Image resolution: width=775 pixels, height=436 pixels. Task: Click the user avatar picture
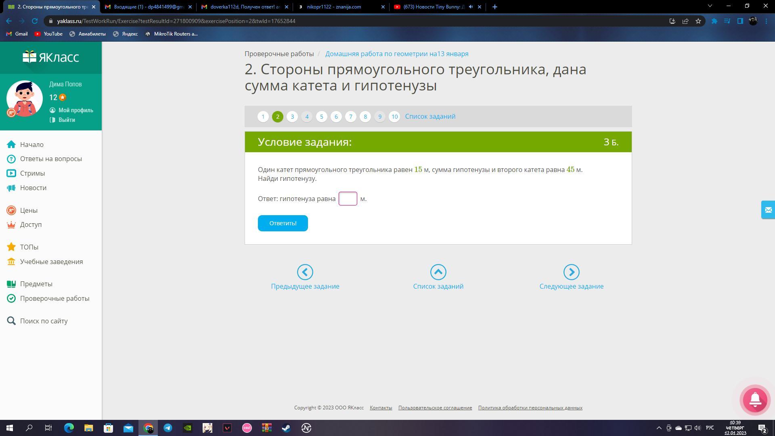click(25, 99)
